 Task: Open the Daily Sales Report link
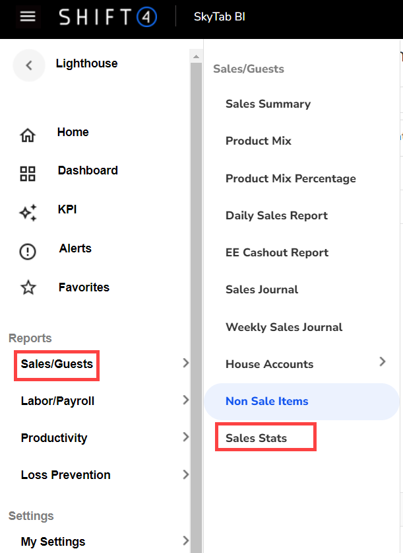[276, 215]
